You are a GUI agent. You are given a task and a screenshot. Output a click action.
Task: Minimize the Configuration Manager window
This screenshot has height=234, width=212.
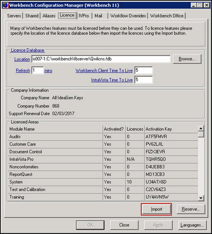point(193,6)
